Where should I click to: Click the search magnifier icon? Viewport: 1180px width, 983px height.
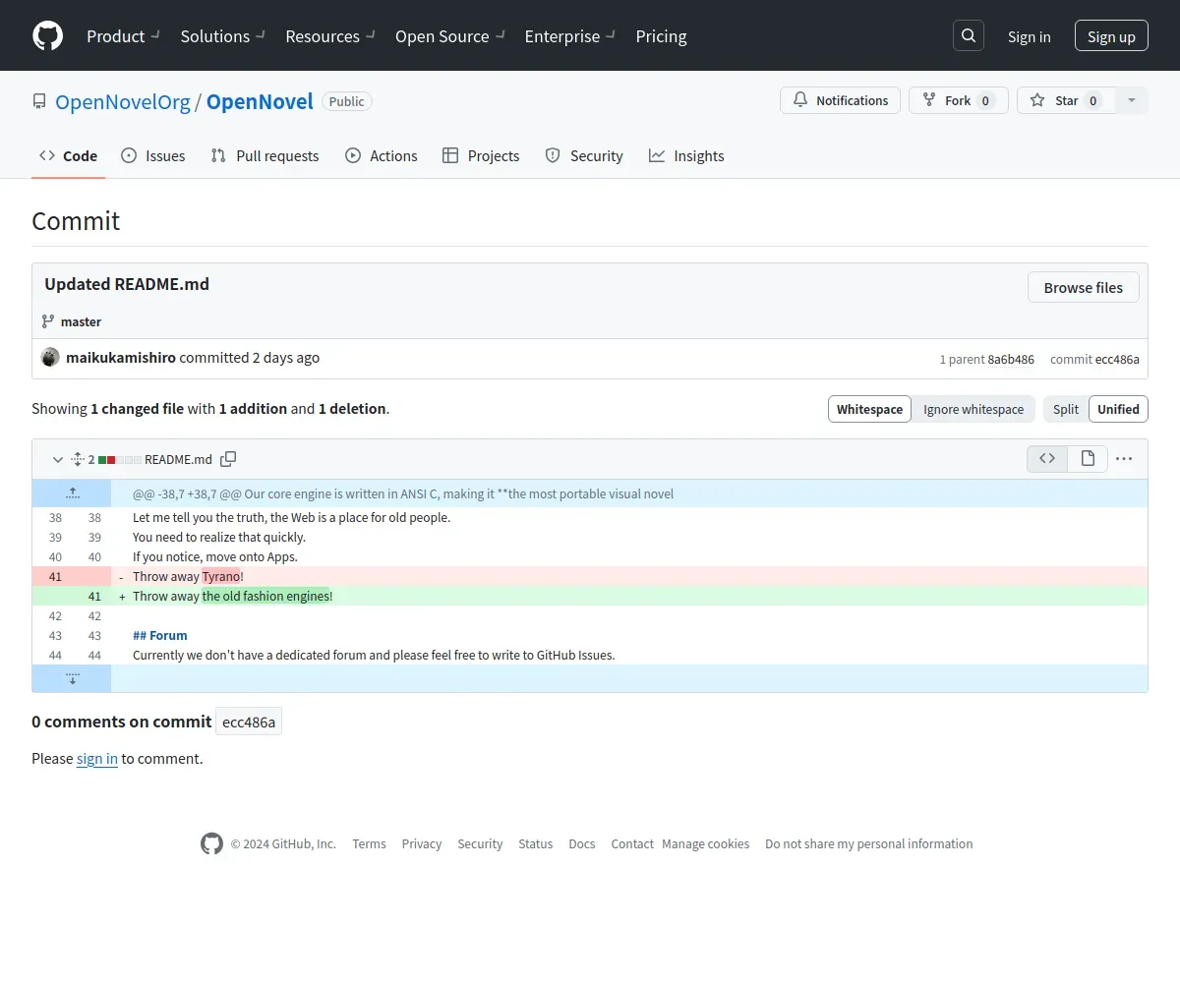coord(969,36)
